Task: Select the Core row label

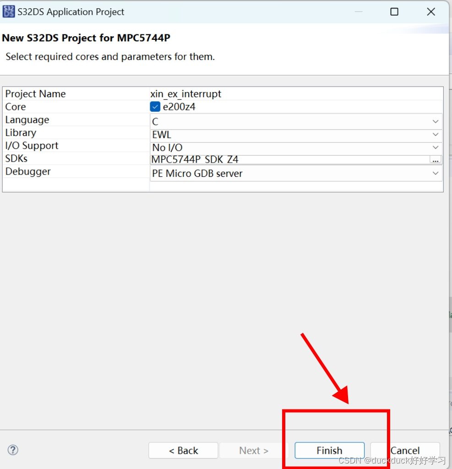Action: click(16, 107)
